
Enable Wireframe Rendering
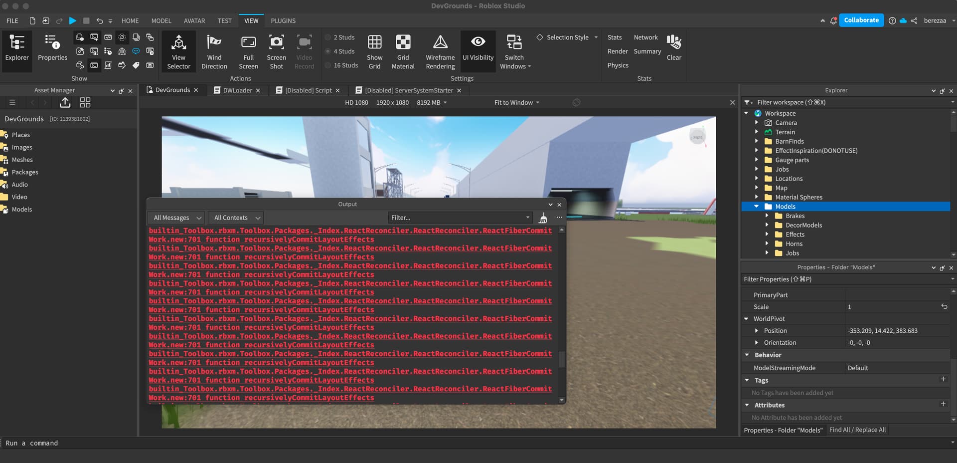tap(440, 50)
